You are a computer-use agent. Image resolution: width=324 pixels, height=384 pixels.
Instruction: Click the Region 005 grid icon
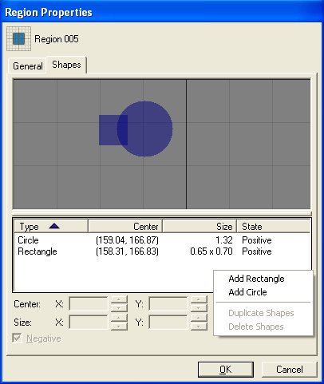[x=18, y=38]
